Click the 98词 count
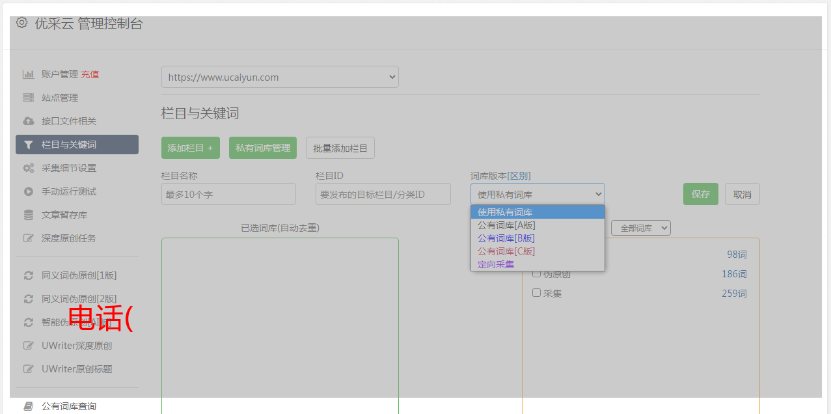The width and height of the screenshot is (831, 414). [737, 255]
